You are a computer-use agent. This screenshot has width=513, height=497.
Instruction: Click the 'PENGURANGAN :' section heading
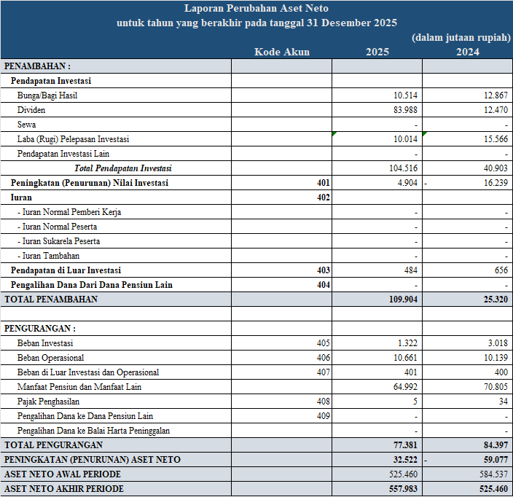tap(39, 328)
